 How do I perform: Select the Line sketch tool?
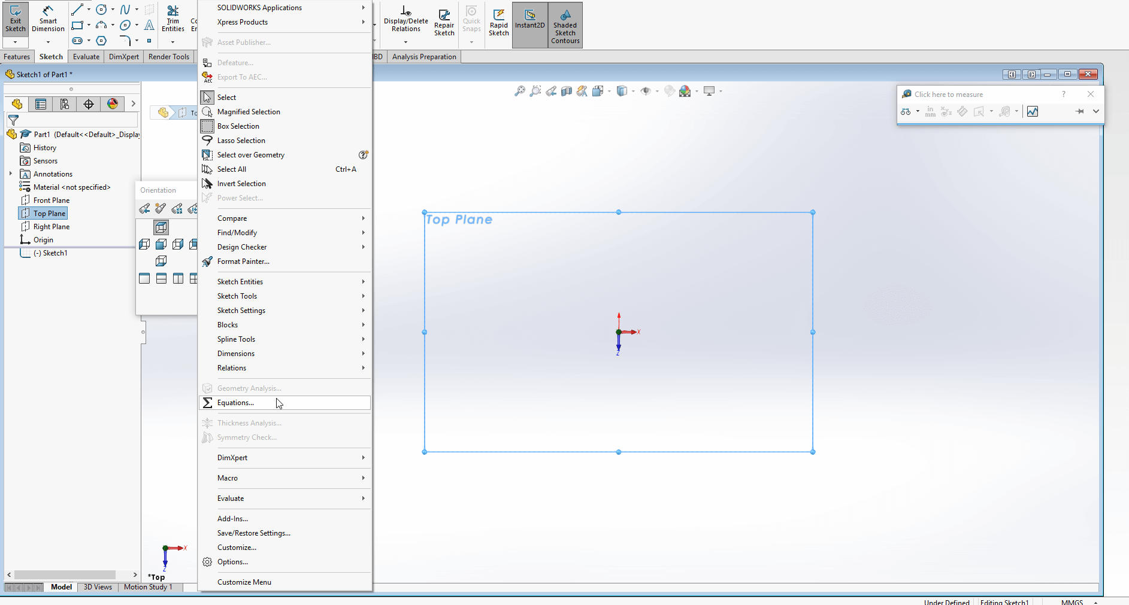coord(77,10)
